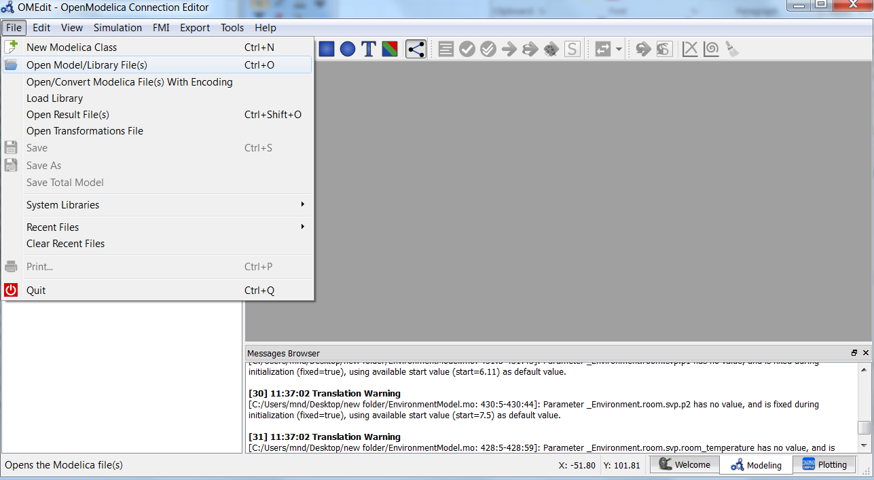
Task: Click the Messages Browser scrollbar thumb
Action: [864, 428]
